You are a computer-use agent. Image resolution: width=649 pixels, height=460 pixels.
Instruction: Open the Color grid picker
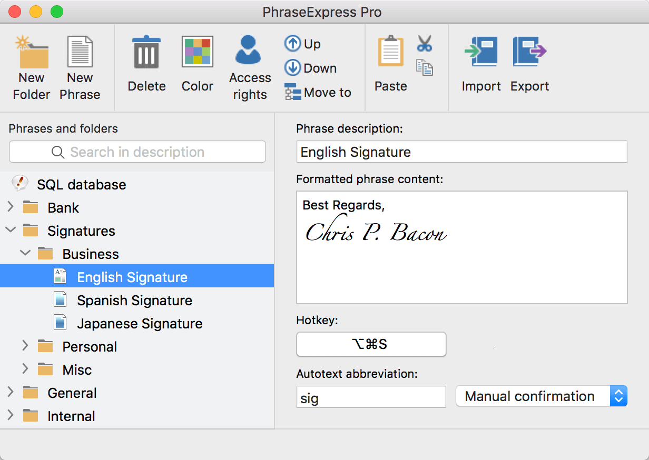coord(197,52)
